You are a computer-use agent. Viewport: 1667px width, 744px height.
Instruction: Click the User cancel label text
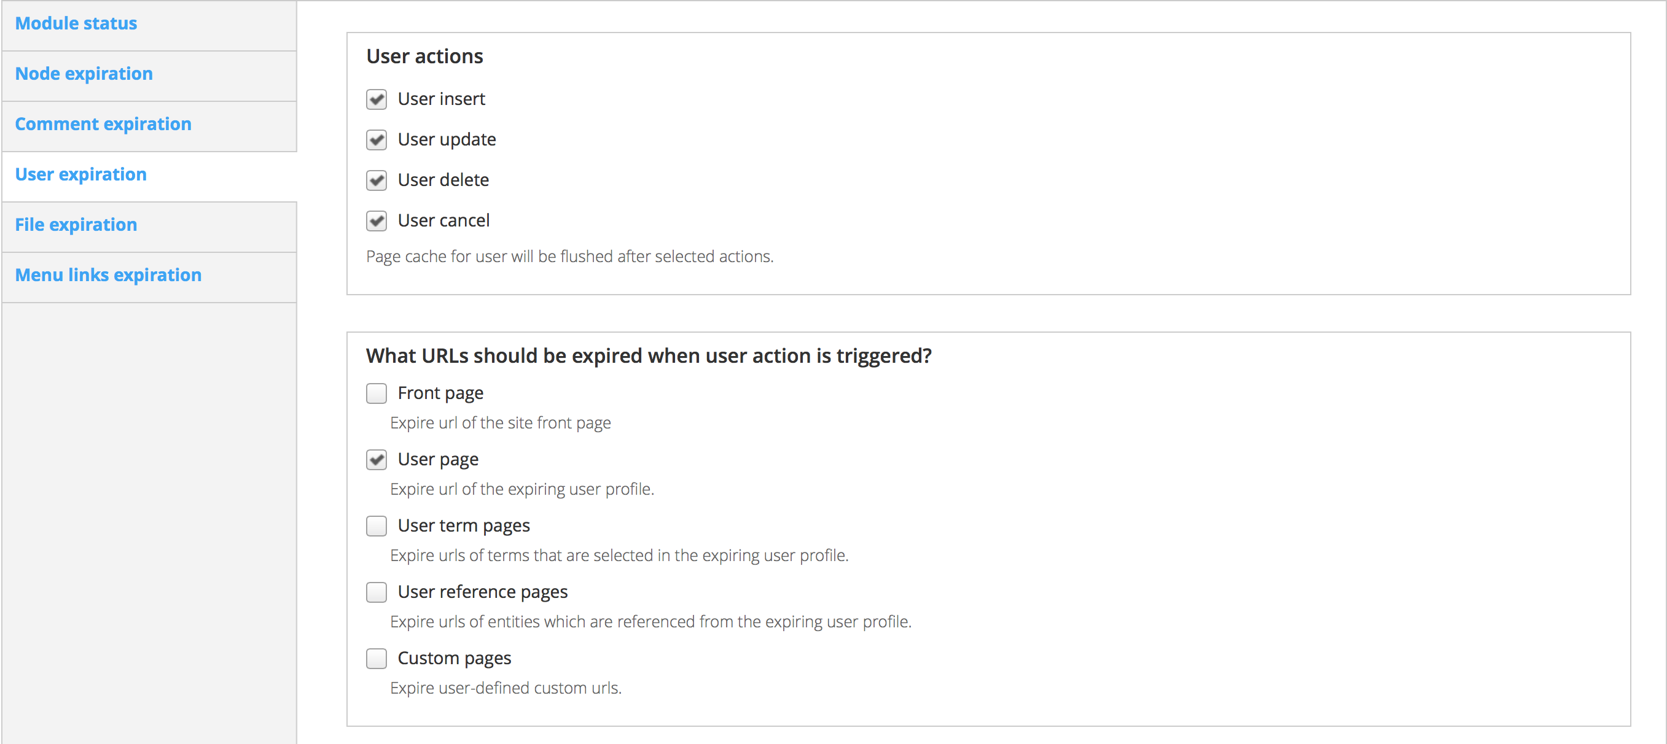coord(443,220)
